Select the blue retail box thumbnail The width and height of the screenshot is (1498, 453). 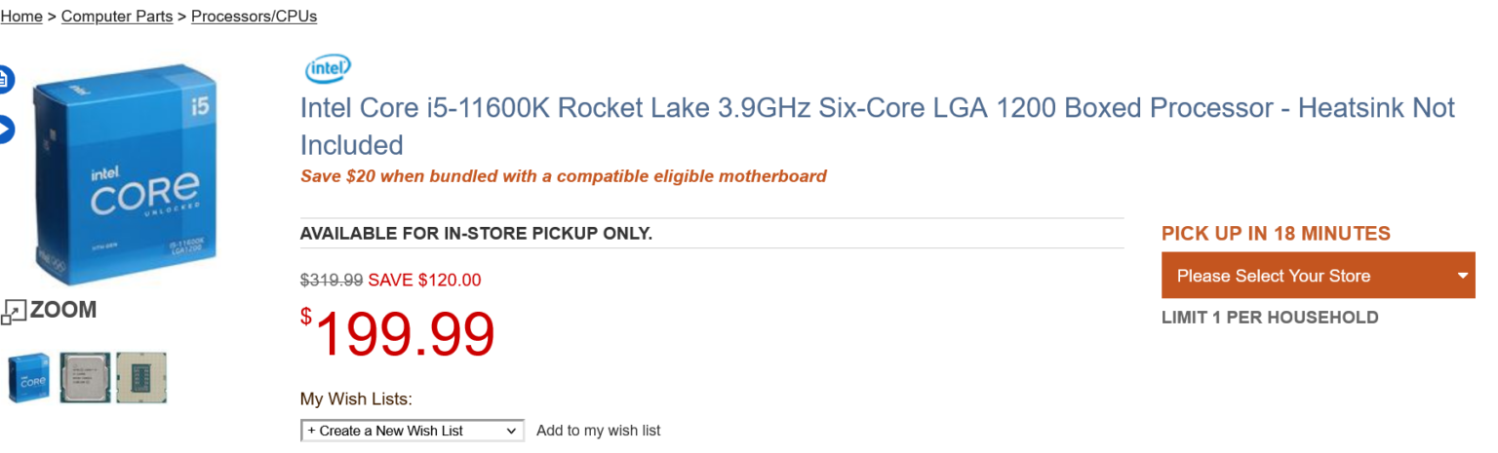click(x=28, y=378)
